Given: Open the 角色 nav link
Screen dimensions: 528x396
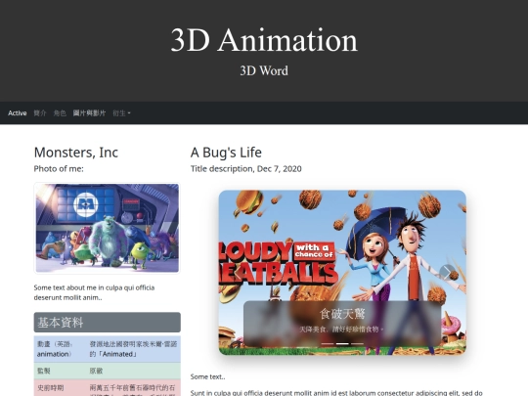Looking at the screenshot, I should (60, 113).
